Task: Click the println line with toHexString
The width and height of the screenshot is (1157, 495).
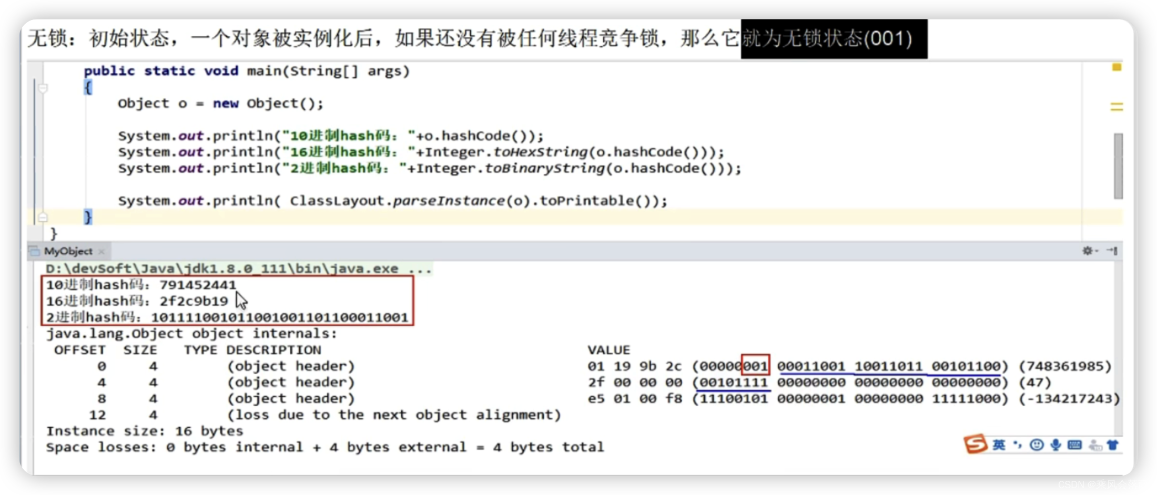Action: 421,152
